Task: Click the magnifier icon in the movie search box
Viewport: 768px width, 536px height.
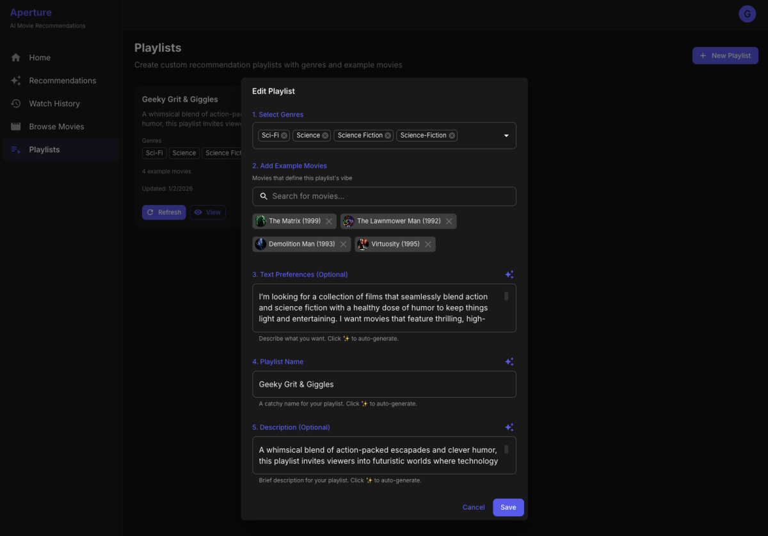Action: (264, 196)
